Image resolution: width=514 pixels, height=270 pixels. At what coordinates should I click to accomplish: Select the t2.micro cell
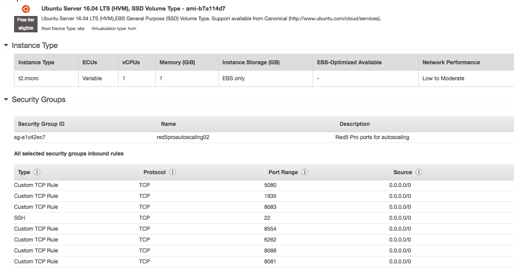coord(28,78)
